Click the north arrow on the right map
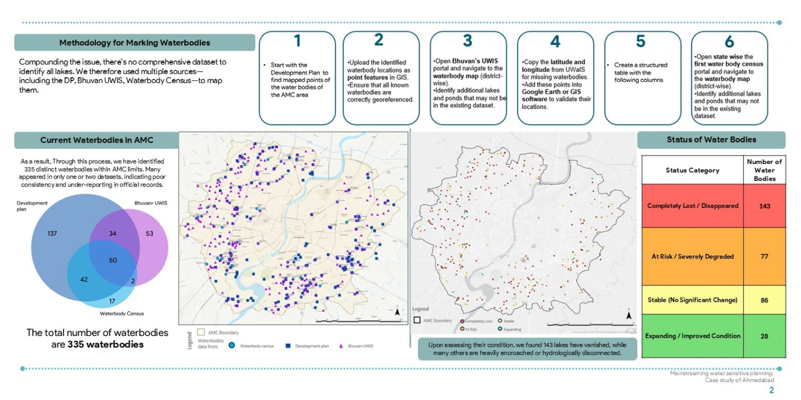This screenshot has width=801, height=400. coord(629,314)
